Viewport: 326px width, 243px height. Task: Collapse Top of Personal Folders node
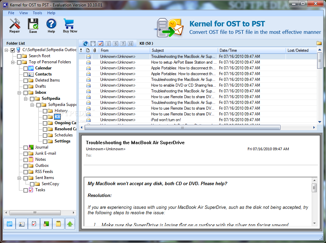13,62
